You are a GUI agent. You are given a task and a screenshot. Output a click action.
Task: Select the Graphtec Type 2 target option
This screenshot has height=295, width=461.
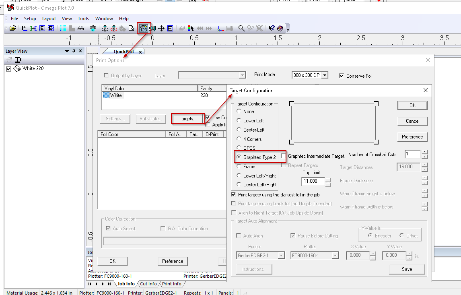pyautogui.click(x=239, y=157)
